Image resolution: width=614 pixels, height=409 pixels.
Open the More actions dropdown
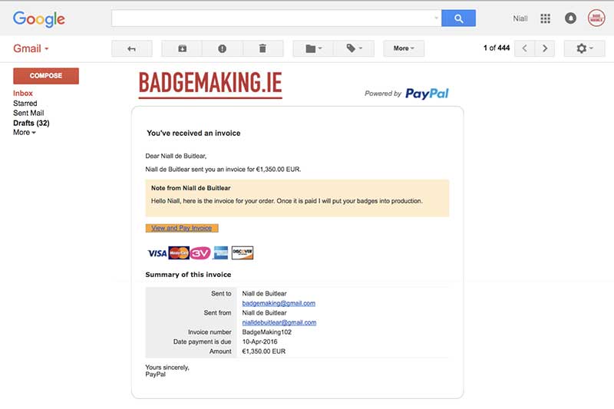point(404,48)
